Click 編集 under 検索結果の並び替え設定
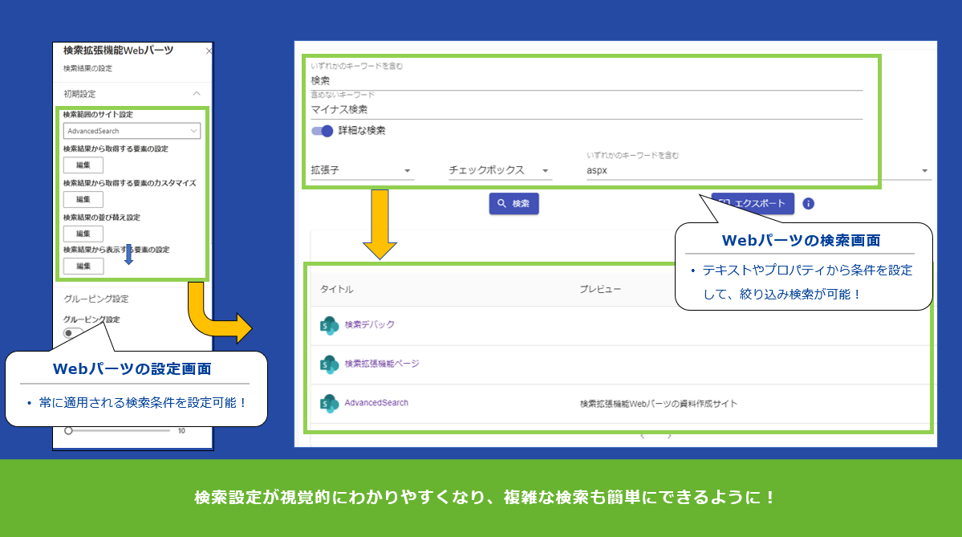Image resolution: width=962 pixels, height=537 pixels. tap(83, 234)
